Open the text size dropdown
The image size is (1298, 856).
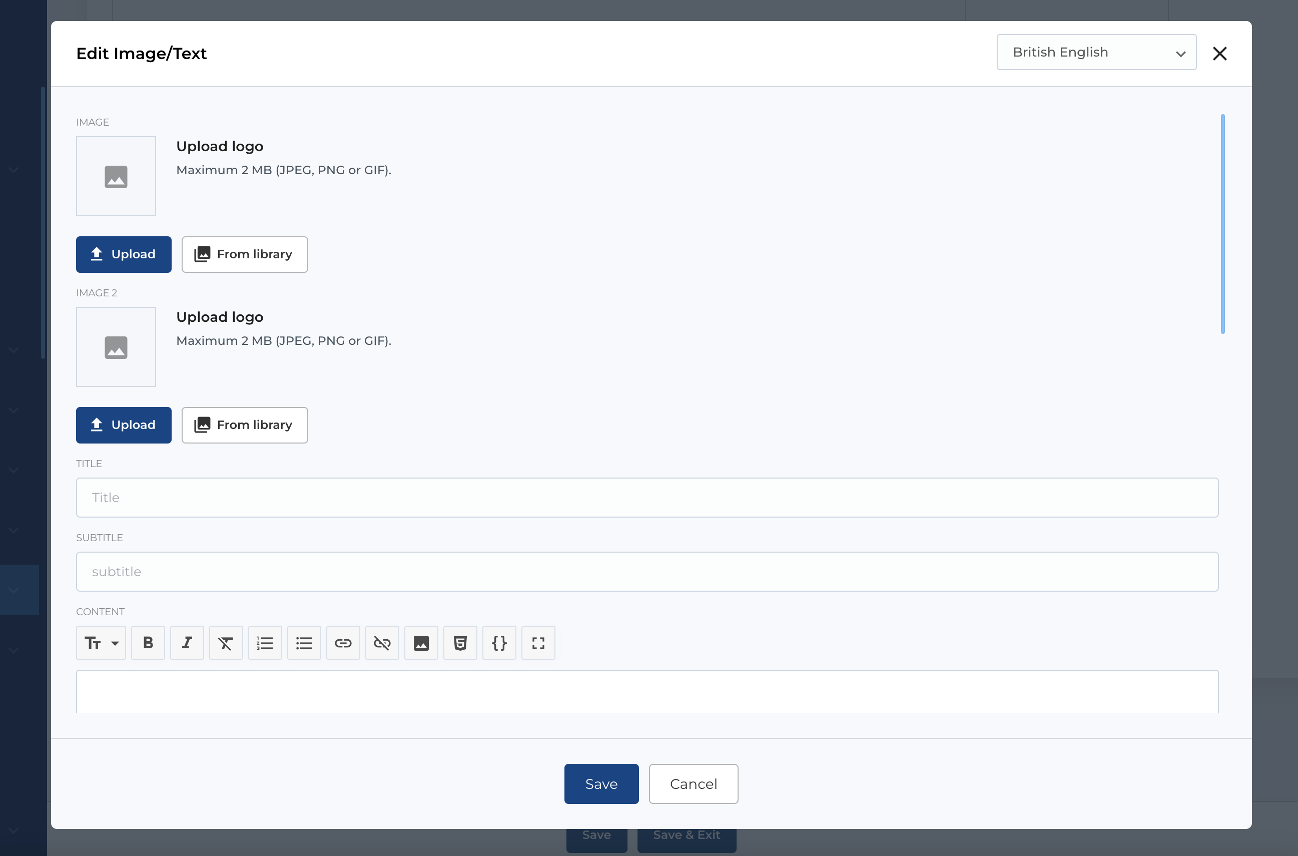pyautogui.click(x=101, y=643)
